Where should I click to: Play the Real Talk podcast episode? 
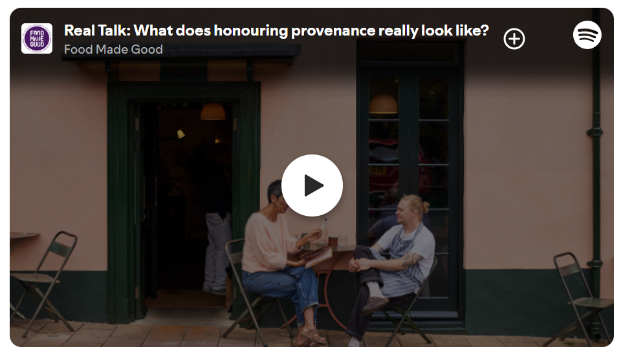click(312, 185)
